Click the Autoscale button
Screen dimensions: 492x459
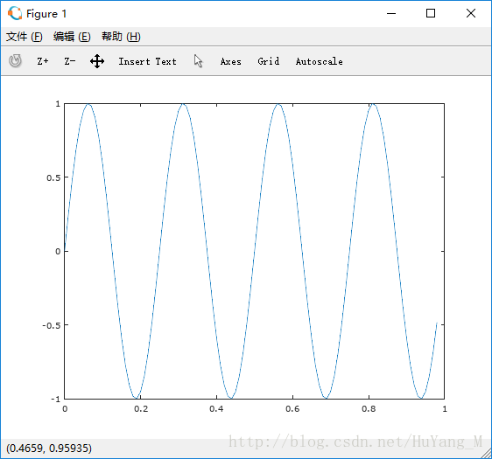[x=320, y=61]
